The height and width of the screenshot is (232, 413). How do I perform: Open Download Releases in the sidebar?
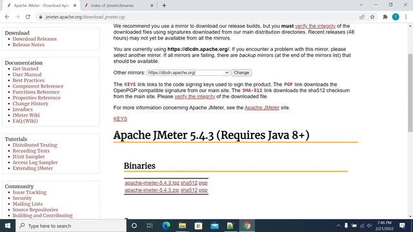[34, 39]
